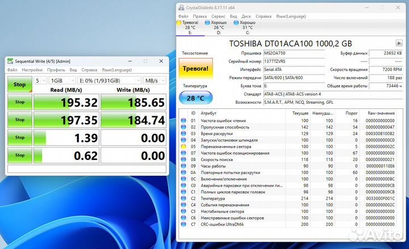Click the status dot for Часы работы

(x=183, y=166)
